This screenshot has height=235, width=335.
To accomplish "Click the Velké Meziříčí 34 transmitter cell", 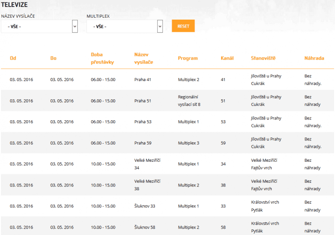I will tap(147, 164).
